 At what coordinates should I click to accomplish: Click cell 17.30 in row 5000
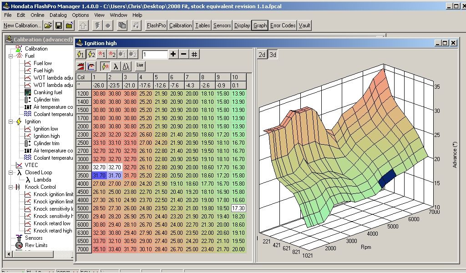pyautogui.click(x=238, y=208)
